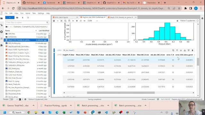Sort file list by Name column
Viewport: 205px width, 115px height.
point(7,31)
